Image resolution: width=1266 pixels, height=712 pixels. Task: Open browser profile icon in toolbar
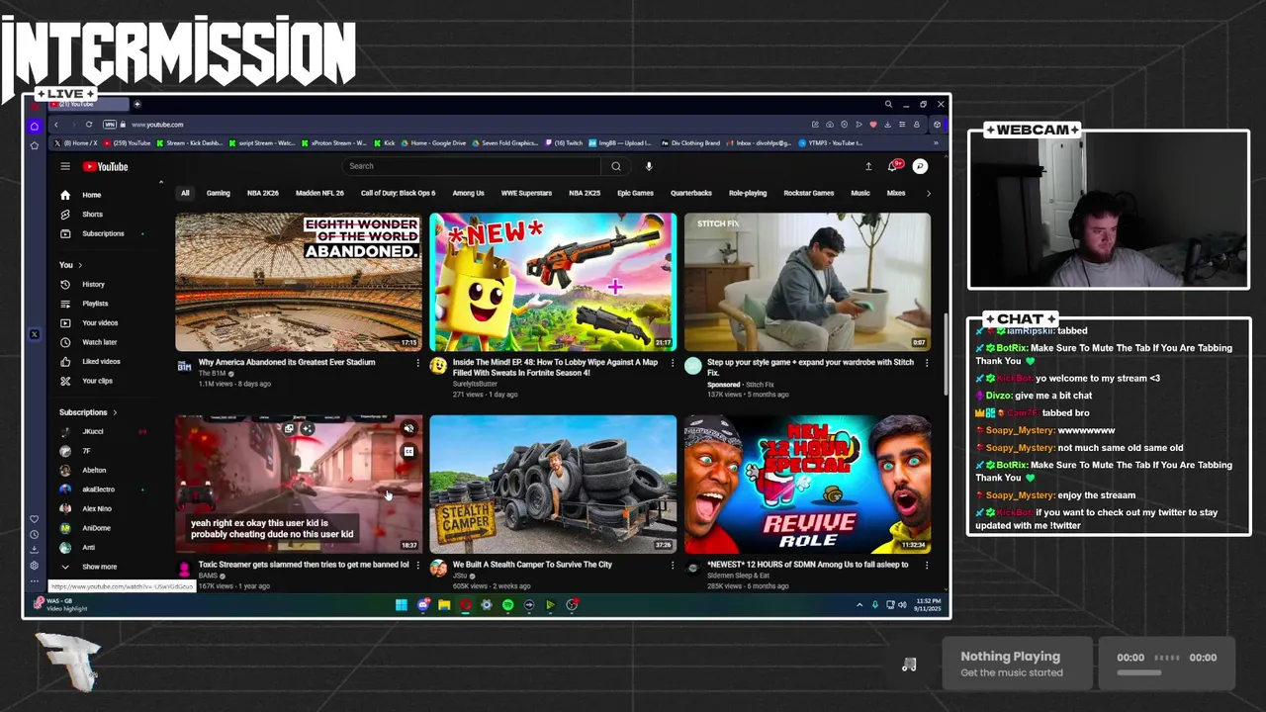click(x=917, y=125)
